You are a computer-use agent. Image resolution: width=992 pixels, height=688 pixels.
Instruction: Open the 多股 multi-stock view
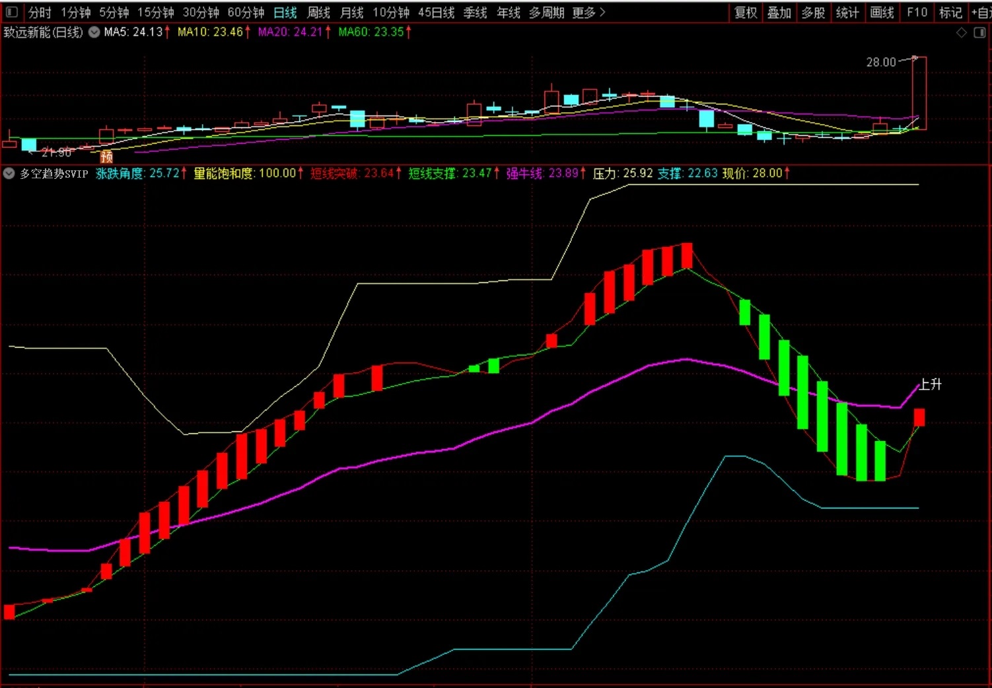point(813,13)
